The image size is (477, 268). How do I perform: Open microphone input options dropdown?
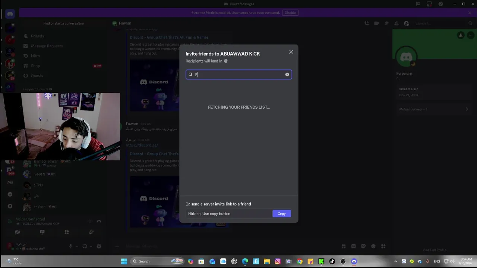[x=77, y=246]
